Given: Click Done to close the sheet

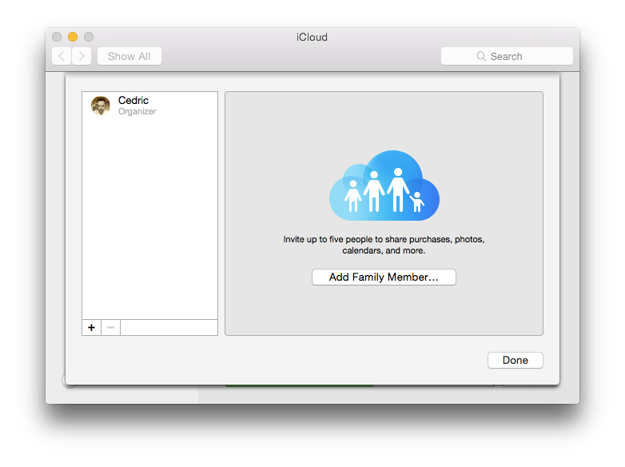Looking at the screenshot, I should click(x=515, y=360).
